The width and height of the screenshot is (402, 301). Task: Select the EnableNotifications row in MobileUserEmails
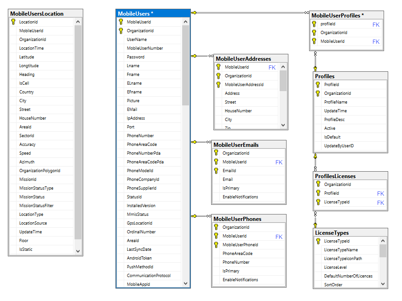240,197
